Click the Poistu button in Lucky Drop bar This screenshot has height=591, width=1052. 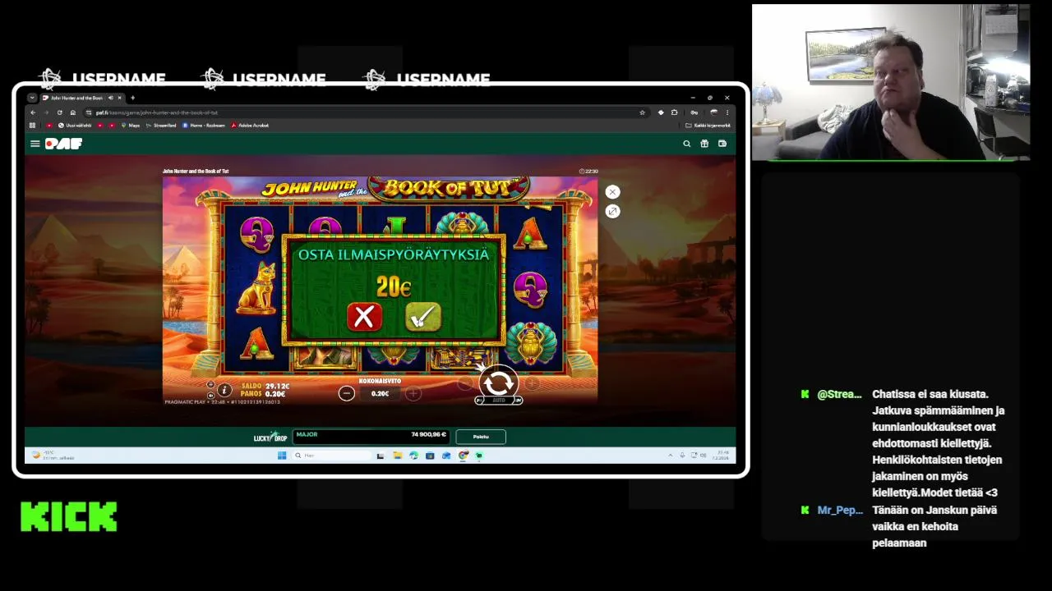point(481,437)
